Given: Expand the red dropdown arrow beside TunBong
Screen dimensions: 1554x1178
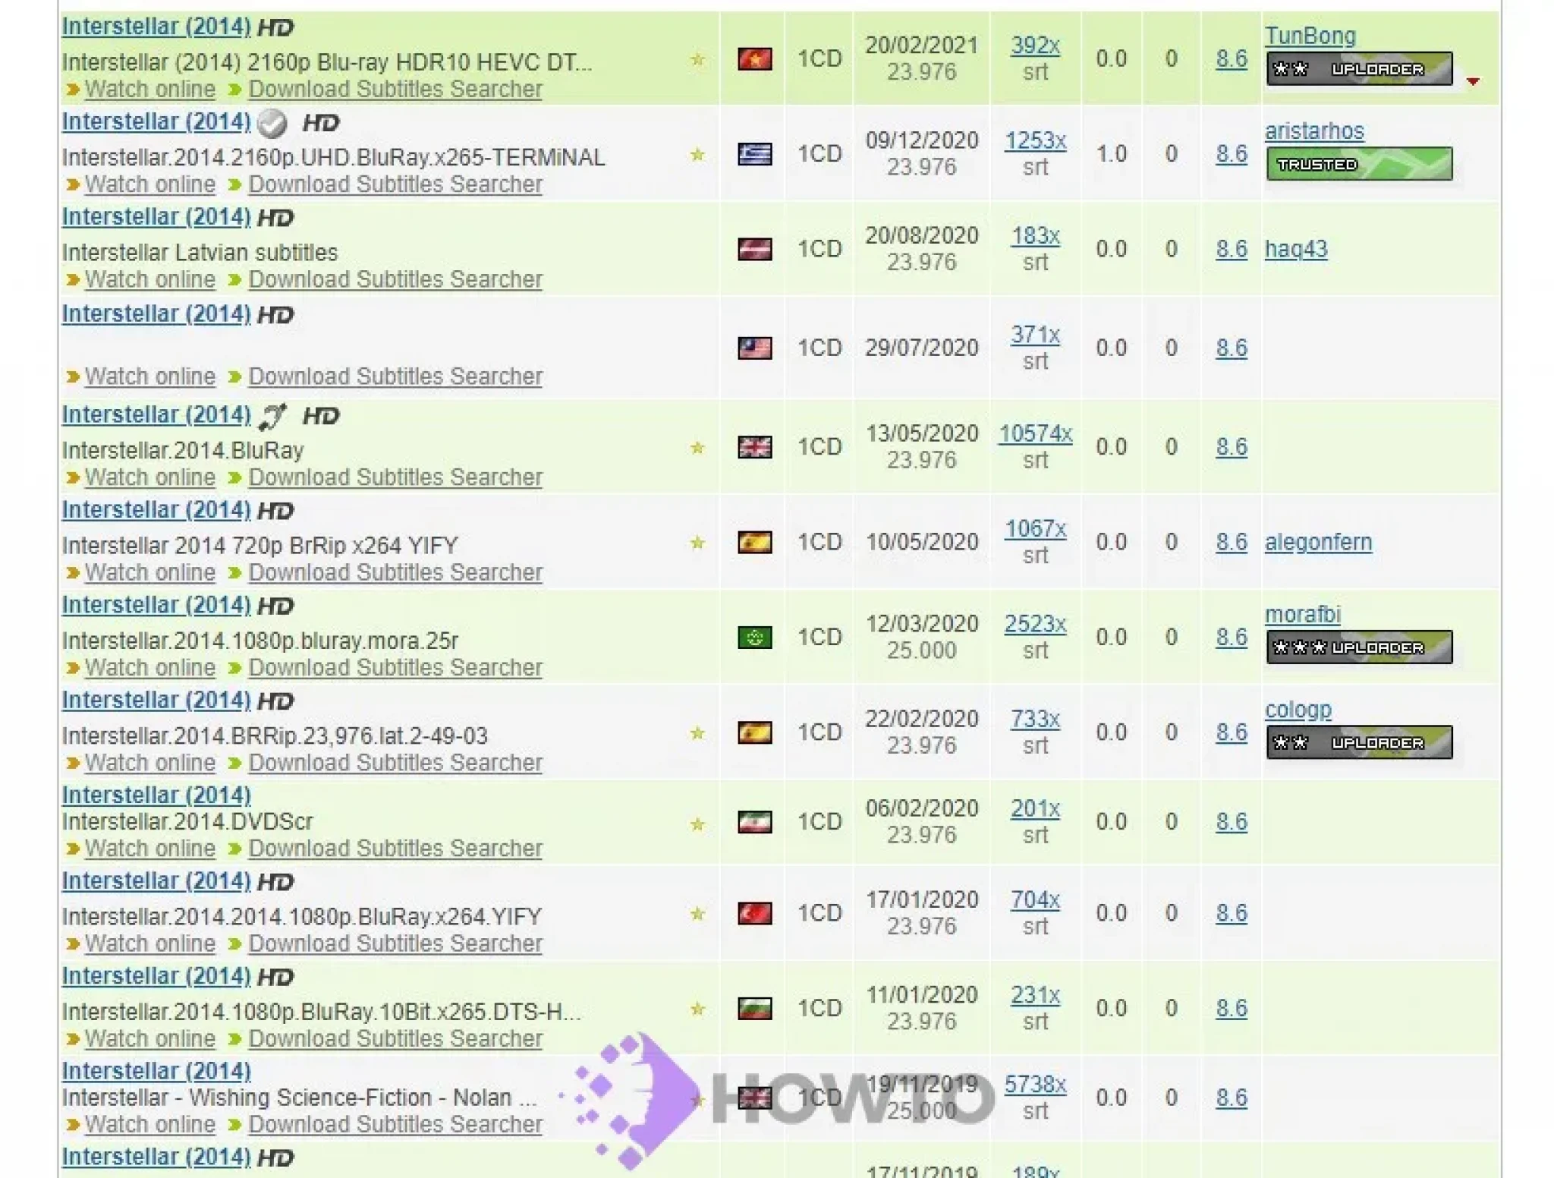Looking at the screenshot, I should tap(1473, 81).
